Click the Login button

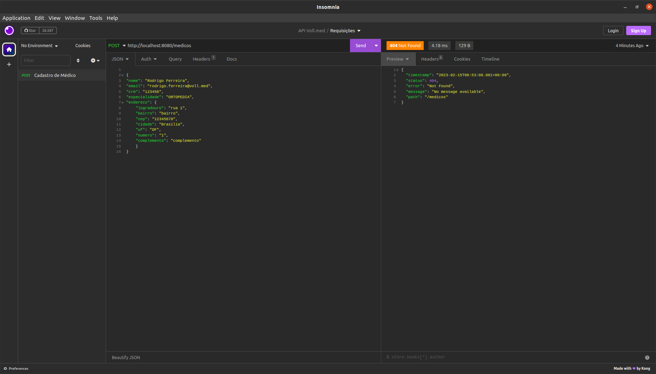[x=613, y=31]
